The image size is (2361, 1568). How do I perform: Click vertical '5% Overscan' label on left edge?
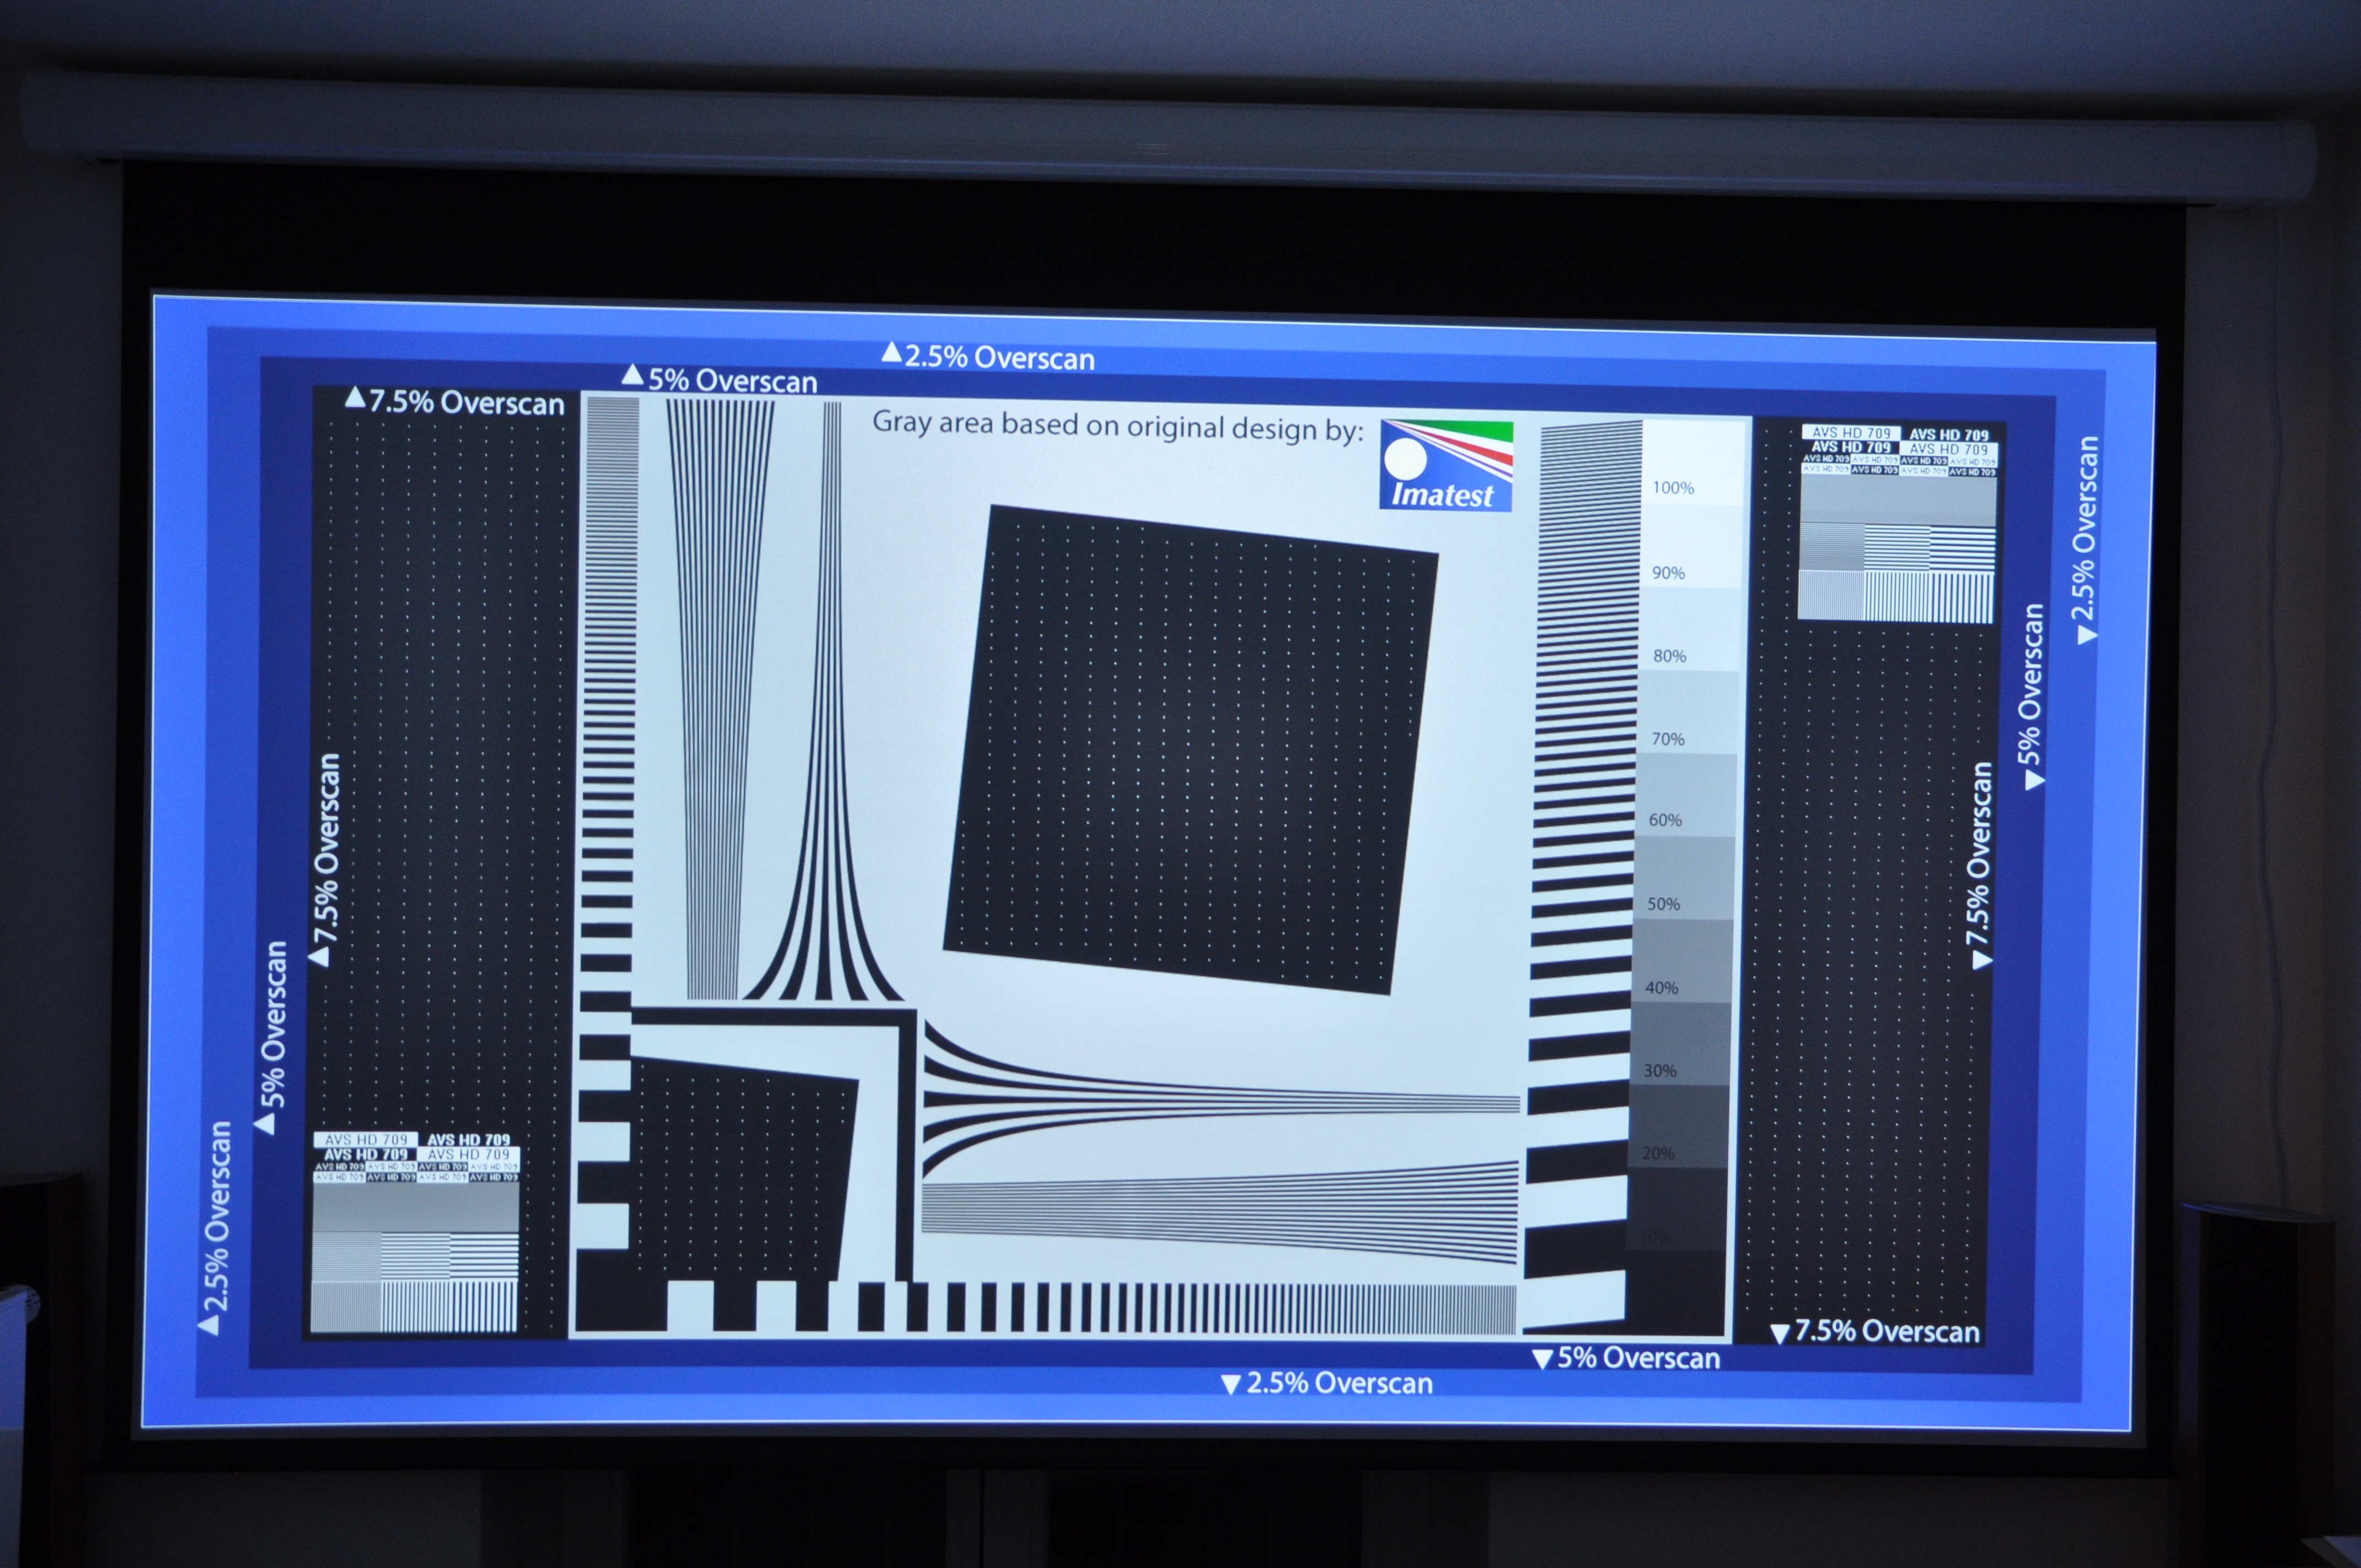[271, 1037]
